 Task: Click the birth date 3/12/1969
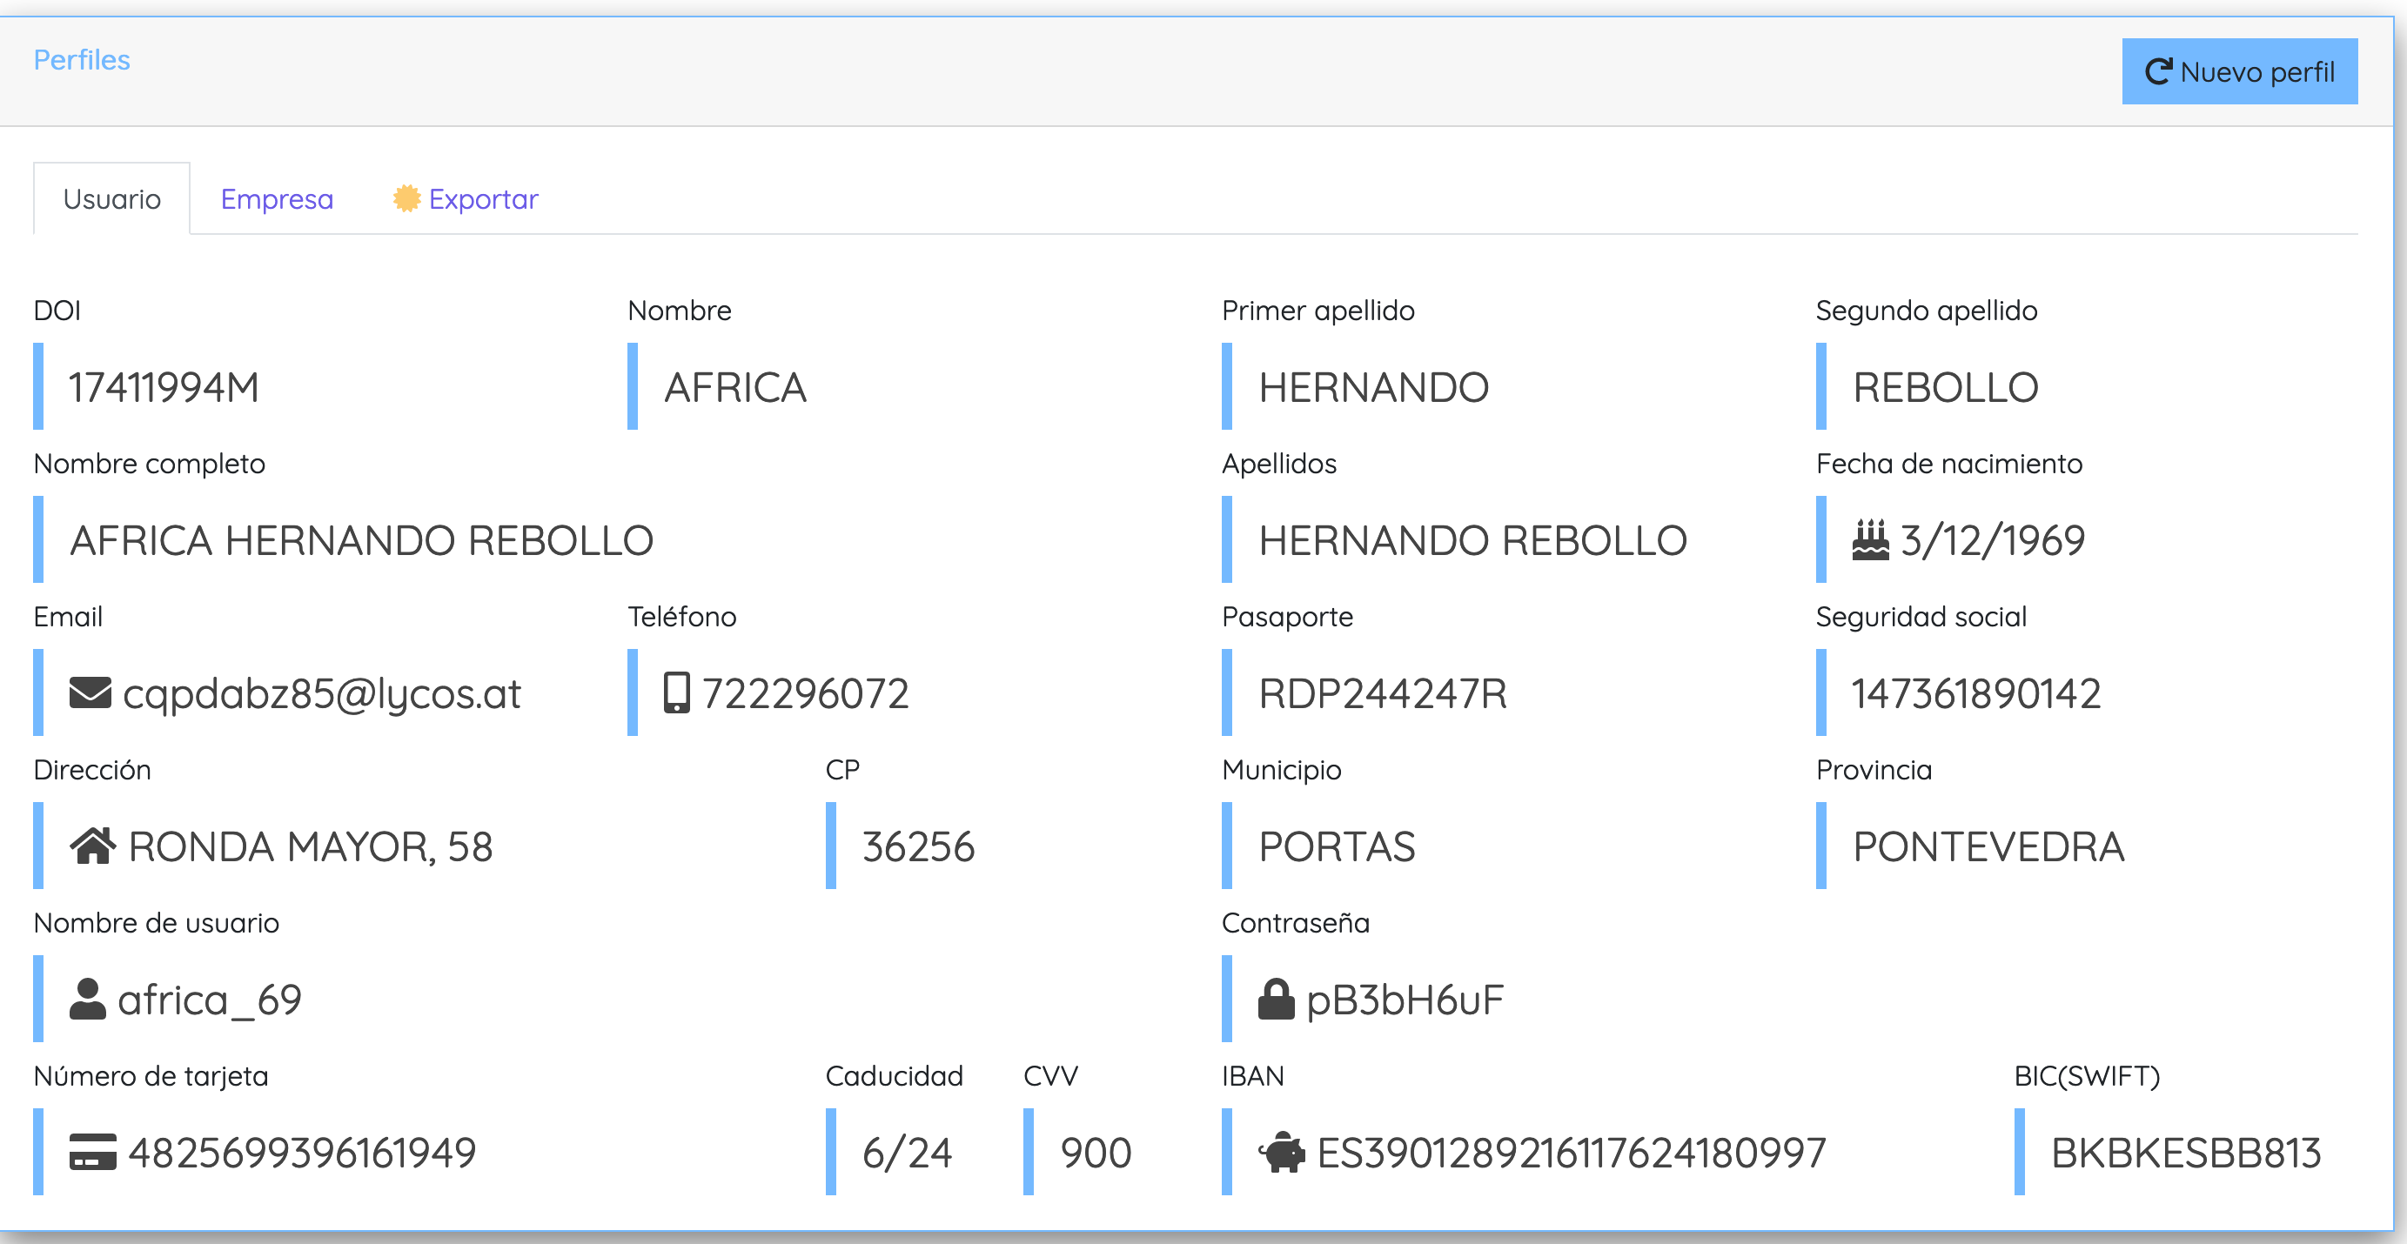(1993, 540)
